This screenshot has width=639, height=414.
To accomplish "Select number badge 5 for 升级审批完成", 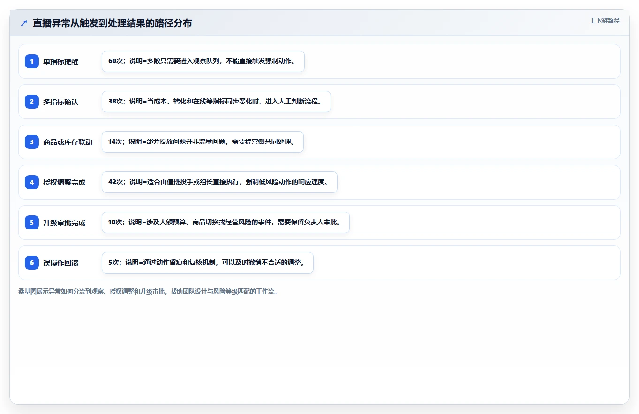I will [x=32, y=222].
